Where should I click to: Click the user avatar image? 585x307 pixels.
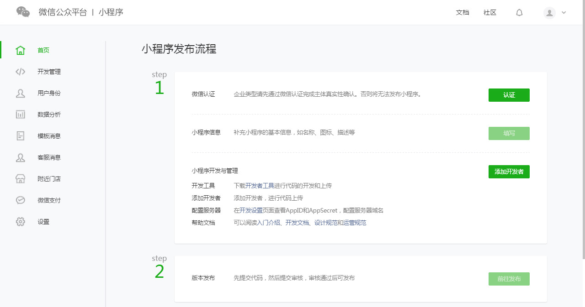click(x=549, y=12)
